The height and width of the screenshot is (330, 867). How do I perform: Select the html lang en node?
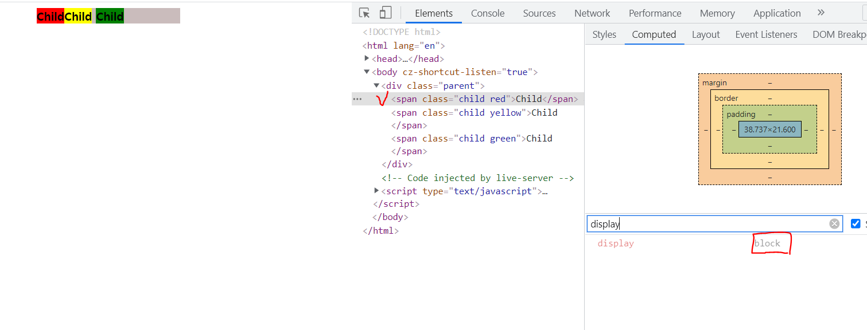point(403,46)
